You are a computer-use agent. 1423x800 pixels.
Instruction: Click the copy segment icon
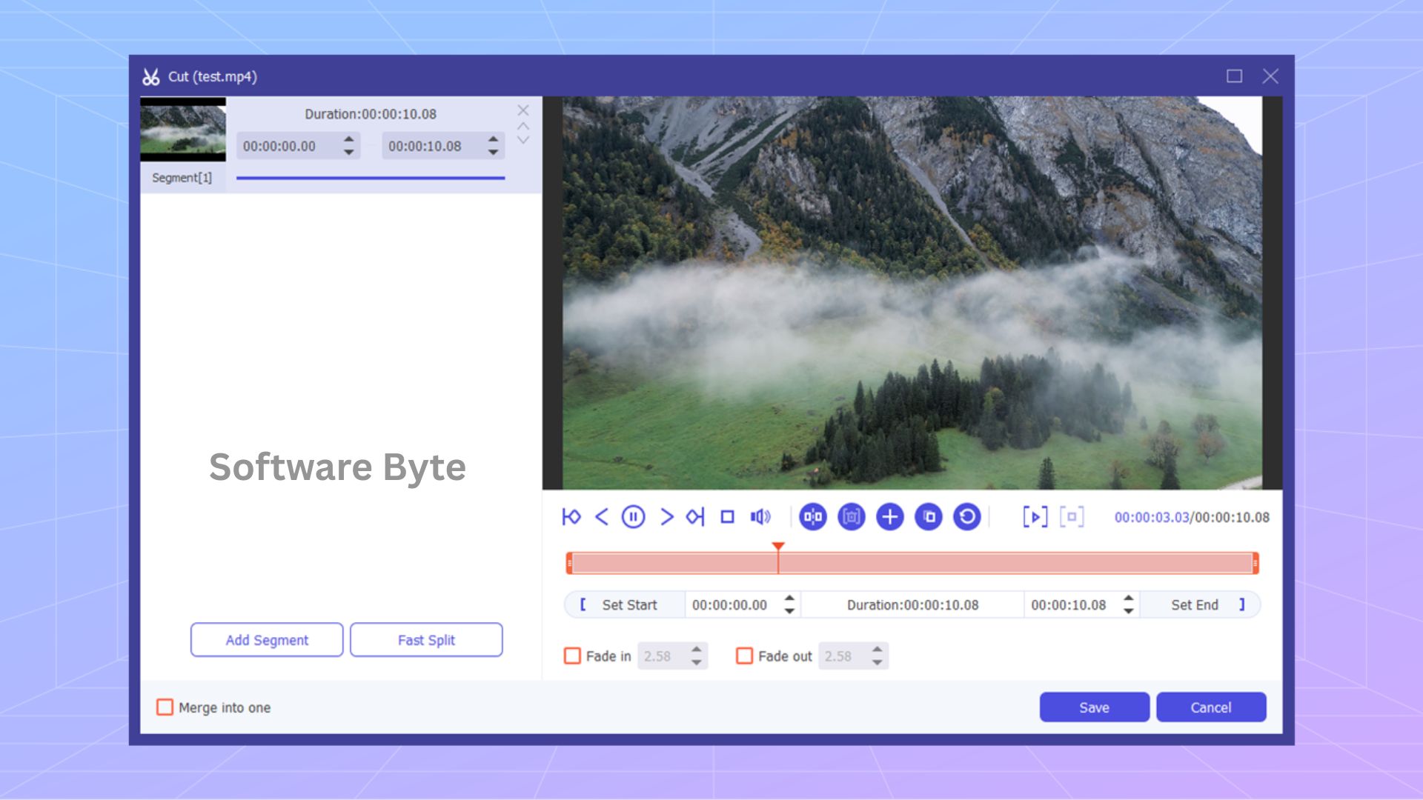pos(929,517)
